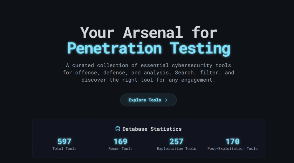Click the word 'cybersecurity' in description
Image resolution: width=294 pixels, height=163 pixels.
[192, 66]
